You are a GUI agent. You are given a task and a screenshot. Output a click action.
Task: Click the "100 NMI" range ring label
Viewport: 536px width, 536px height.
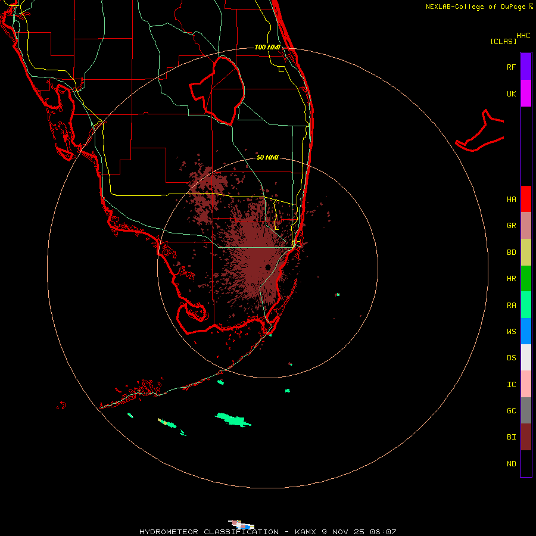[x=267, y=47]
